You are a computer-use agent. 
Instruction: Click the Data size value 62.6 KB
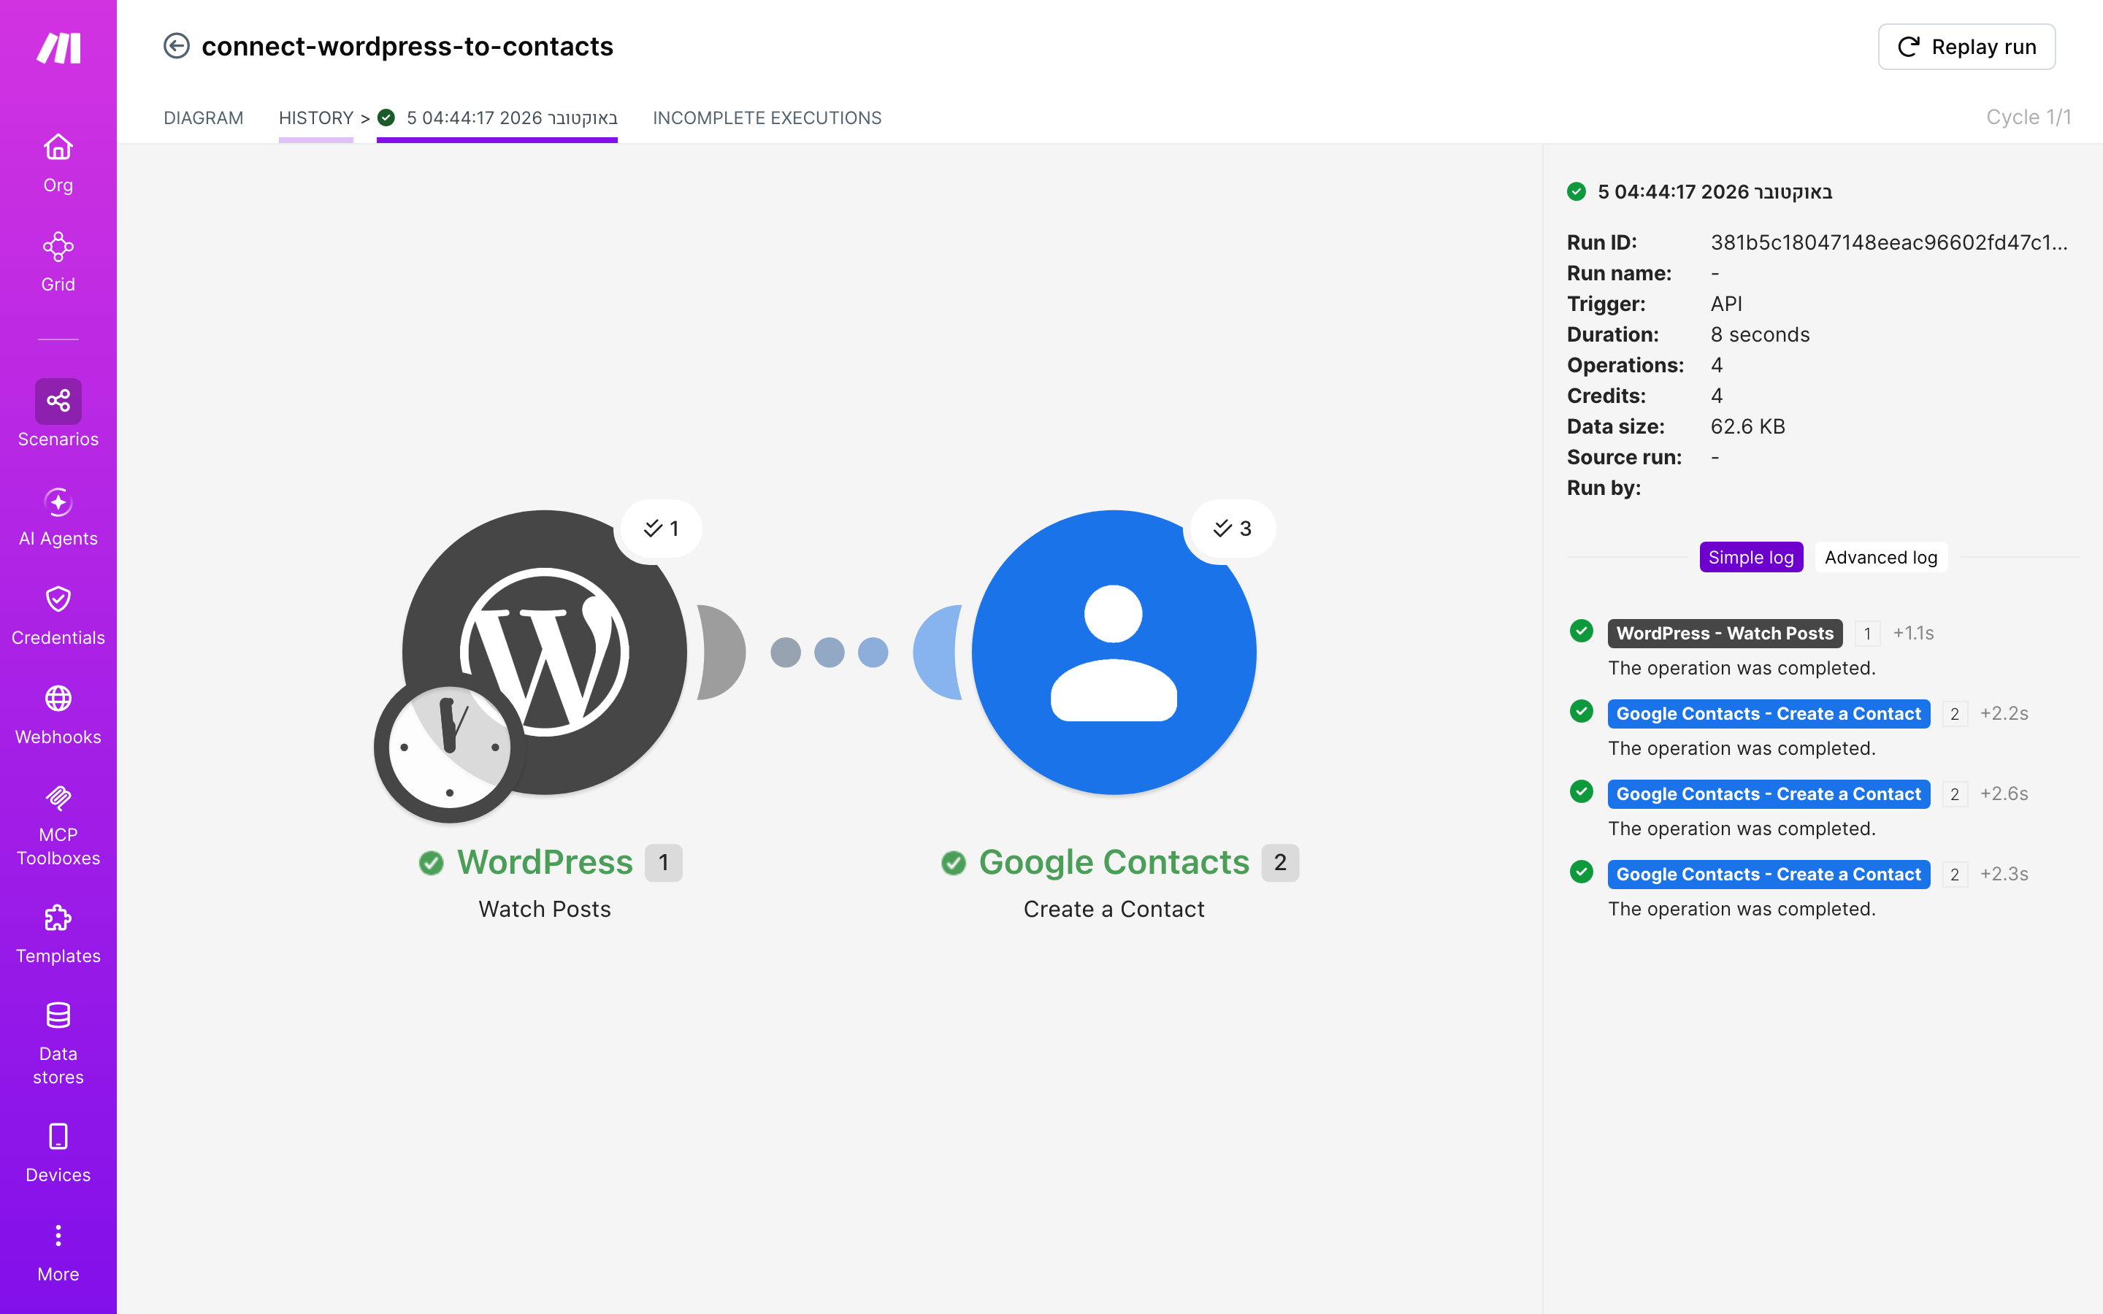(x=1747, y=427)
